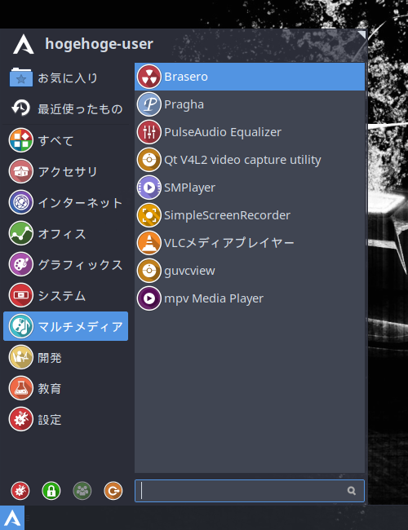Click the switch users icon
The image size is (408, 530).
click(82, 490)
